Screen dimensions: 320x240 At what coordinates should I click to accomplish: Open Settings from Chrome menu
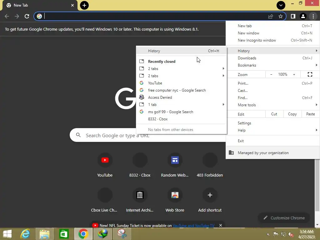[272, 123]
